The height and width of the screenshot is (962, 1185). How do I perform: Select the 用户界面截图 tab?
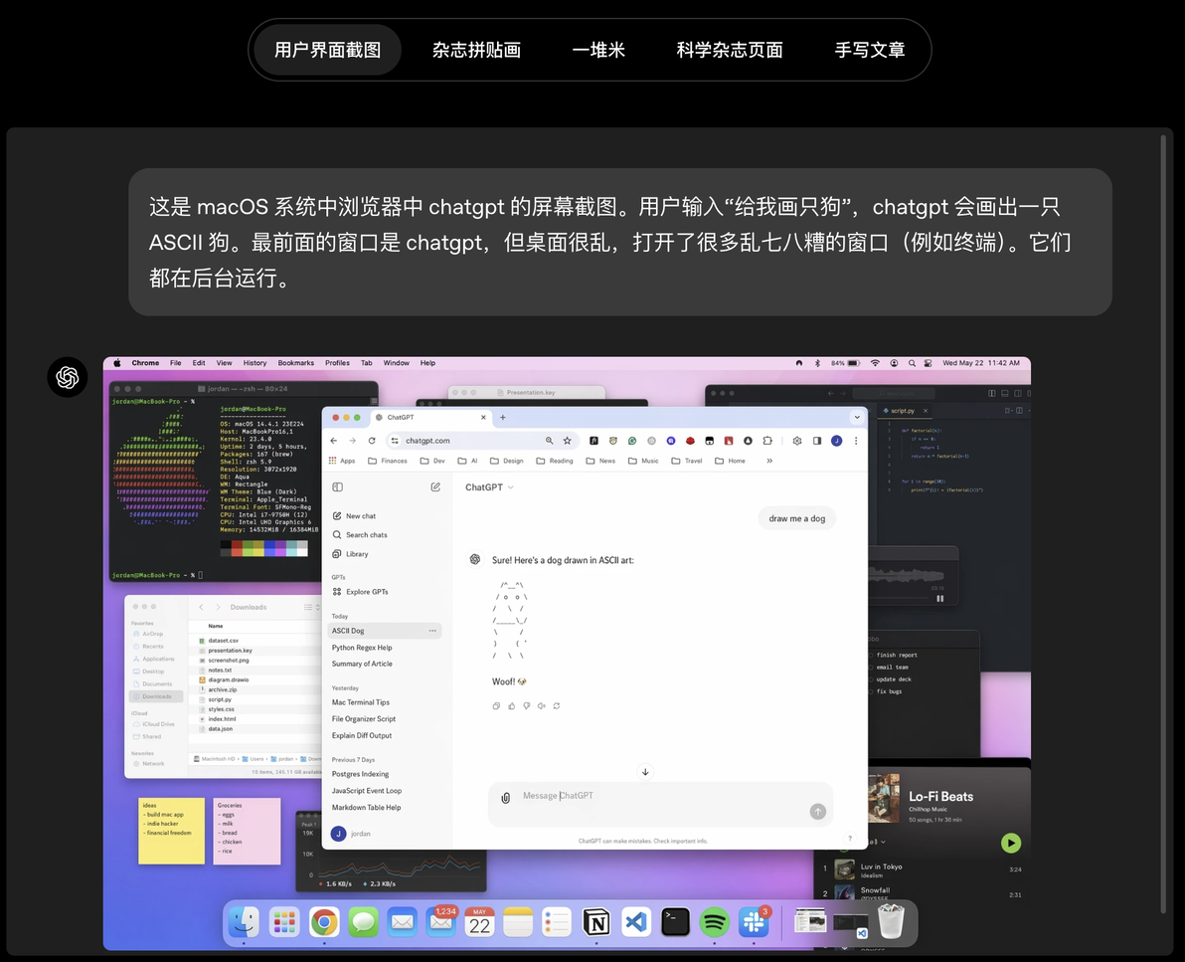tap(326, 50)
